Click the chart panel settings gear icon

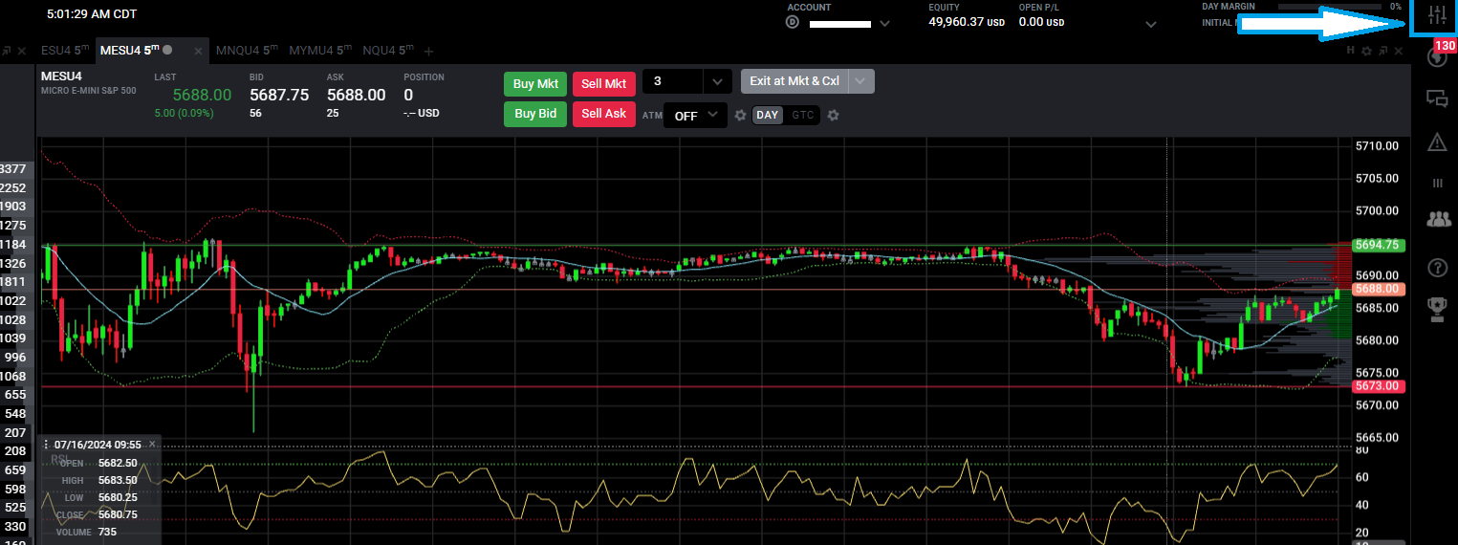pos(1367,51)
